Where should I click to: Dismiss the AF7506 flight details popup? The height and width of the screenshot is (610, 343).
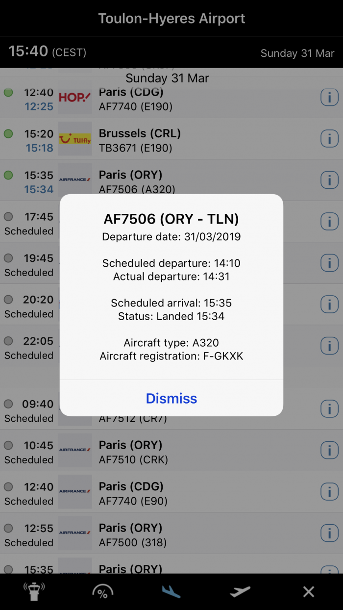point(171,398)
